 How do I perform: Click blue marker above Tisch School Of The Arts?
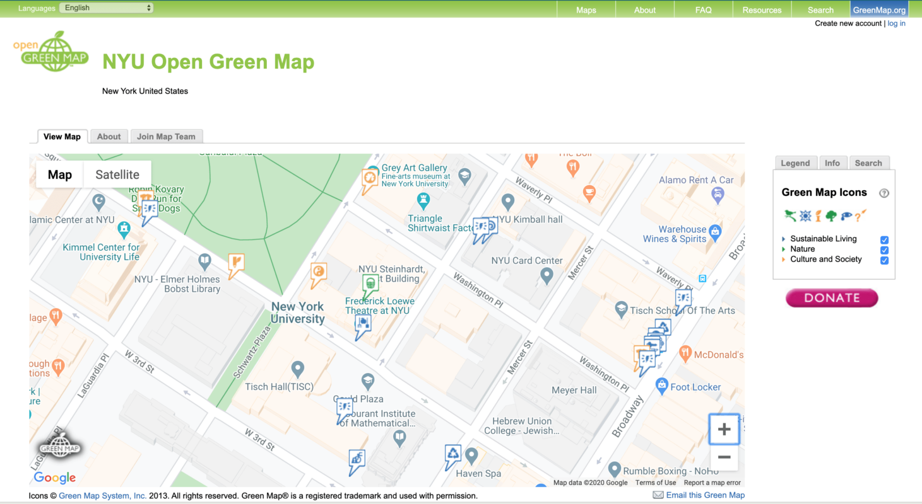tap(683, 300)
